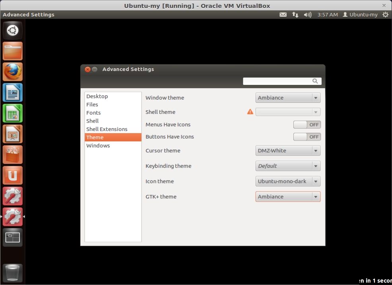The height and width of the screenshot is (285, 392).
Task: Open the Keybinding theme Default dropdown
Action: click(288, 166)
